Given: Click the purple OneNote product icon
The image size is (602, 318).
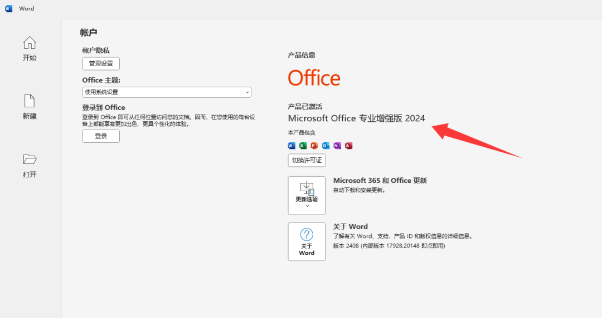Looking at the screenshot, I should point(337,146).
